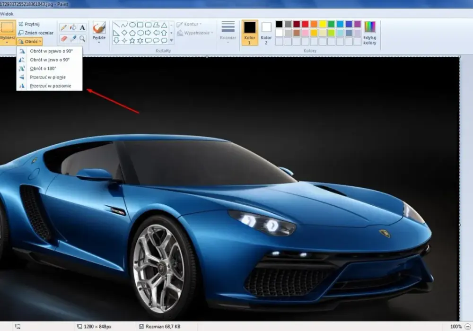Pick the rounded rectangle shape

pyautogui.click(x=148, y=25)
